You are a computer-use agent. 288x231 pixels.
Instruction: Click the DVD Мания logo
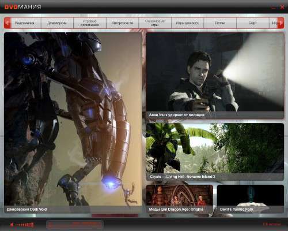tap(22, 7)
